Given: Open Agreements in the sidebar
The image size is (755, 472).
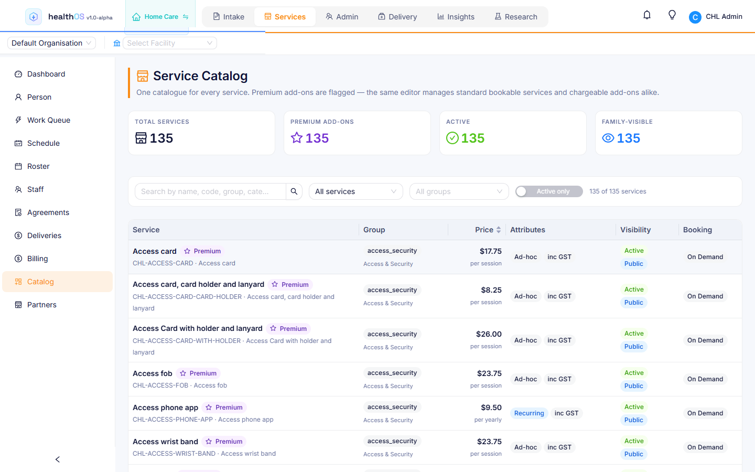Looking at the screenshot, I should click(x=58, y=212).
